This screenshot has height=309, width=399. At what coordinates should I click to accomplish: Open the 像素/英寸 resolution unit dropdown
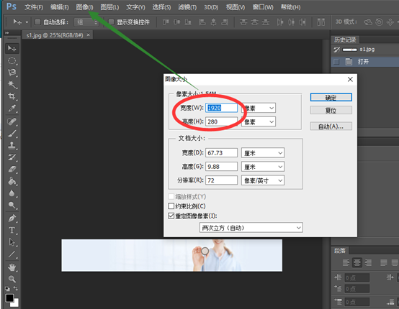[263, 180]
